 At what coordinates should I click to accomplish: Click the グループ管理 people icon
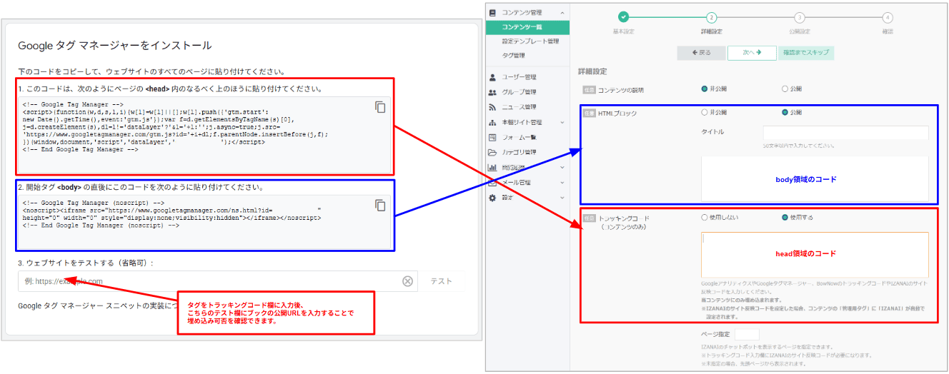click(492, 92)
